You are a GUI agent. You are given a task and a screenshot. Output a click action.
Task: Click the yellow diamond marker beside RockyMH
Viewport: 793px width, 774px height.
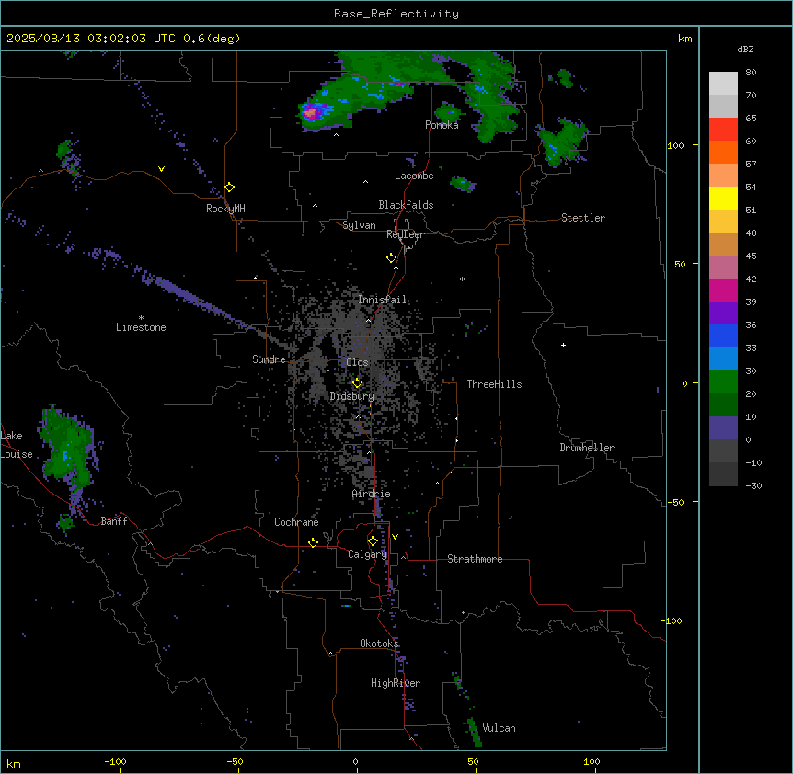click(230, 188)
